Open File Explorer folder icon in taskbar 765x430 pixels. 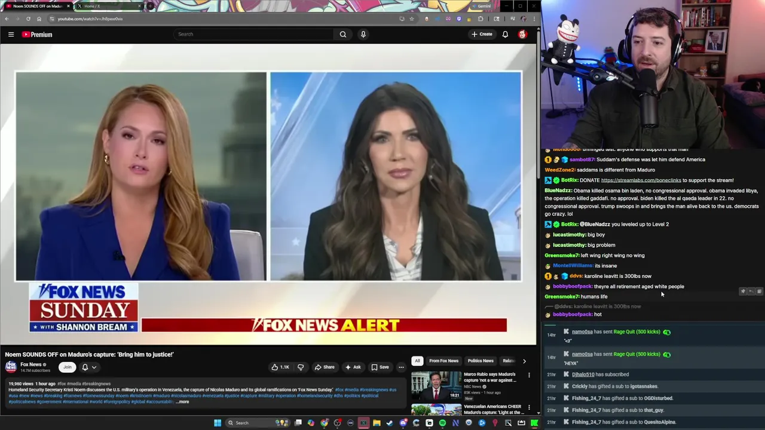tap(377, 423)
